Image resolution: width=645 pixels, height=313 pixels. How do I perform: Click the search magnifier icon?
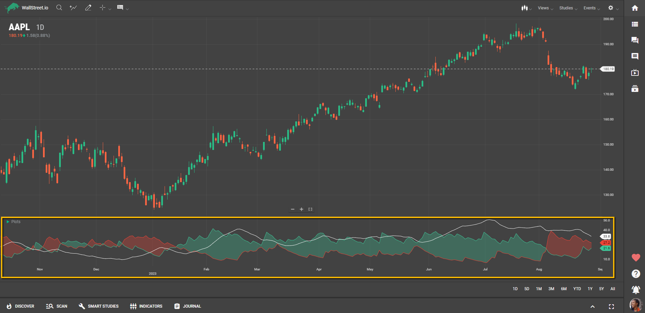coord(59,8)
